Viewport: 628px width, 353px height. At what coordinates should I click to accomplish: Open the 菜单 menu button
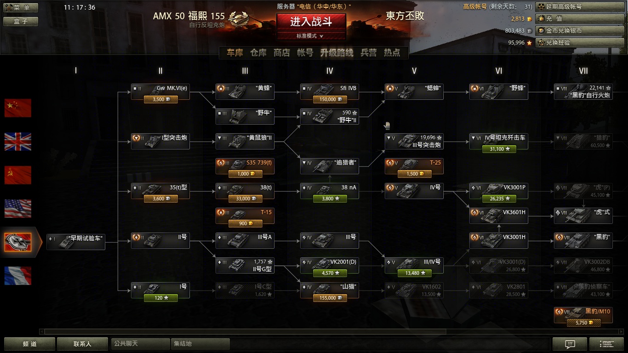21,8
